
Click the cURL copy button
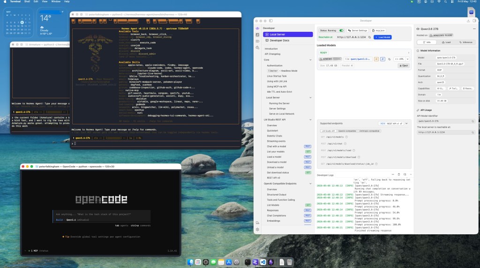tap(399, 59)
